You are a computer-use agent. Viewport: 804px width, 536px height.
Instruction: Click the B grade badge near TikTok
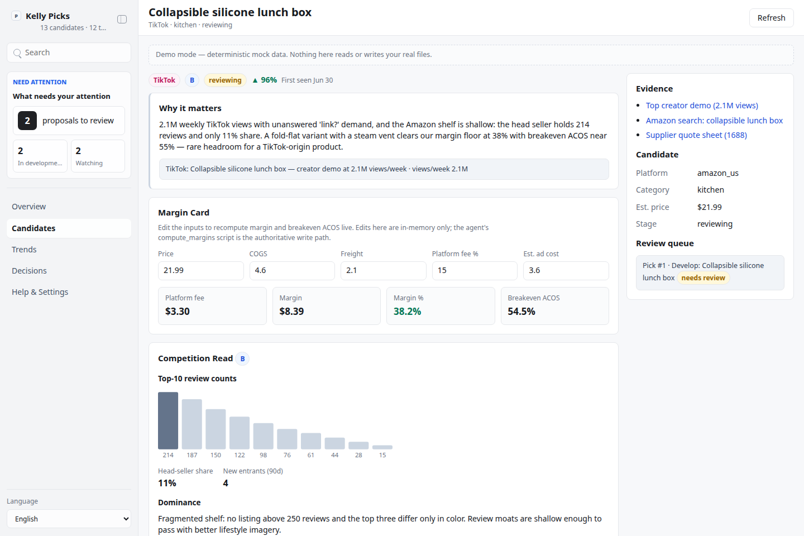pyautogui.click(x=192, y=80)
